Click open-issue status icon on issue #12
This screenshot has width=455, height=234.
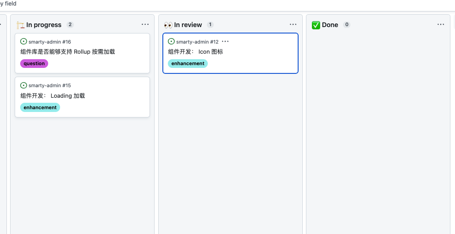172,42
